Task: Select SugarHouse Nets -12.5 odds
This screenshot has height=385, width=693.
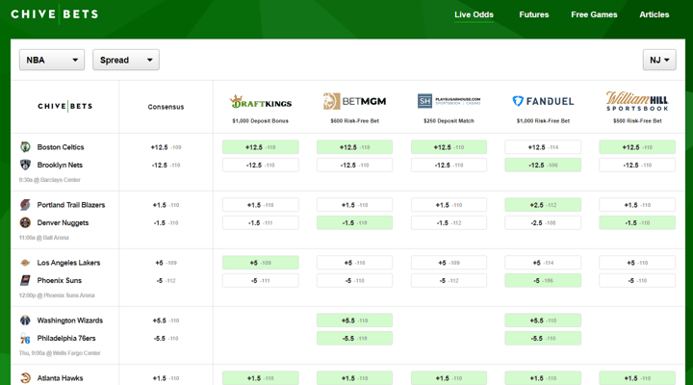Action: 449,165
